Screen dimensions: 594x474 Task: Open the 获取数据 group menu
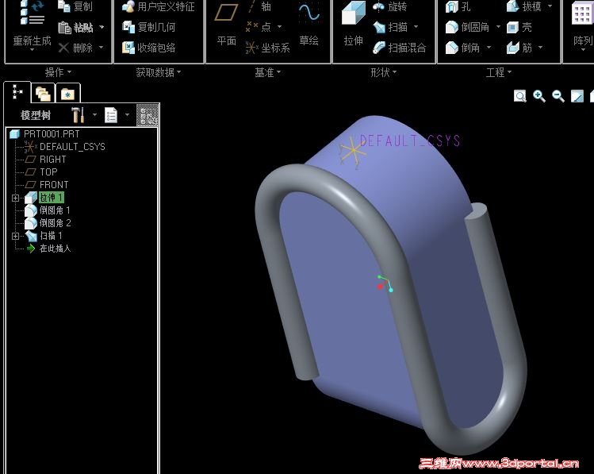click(159, 72)
